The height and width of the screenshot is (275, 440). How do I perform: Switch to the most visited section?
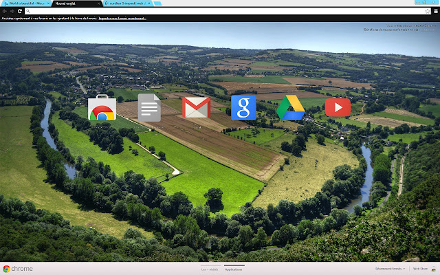coord(210,269)
